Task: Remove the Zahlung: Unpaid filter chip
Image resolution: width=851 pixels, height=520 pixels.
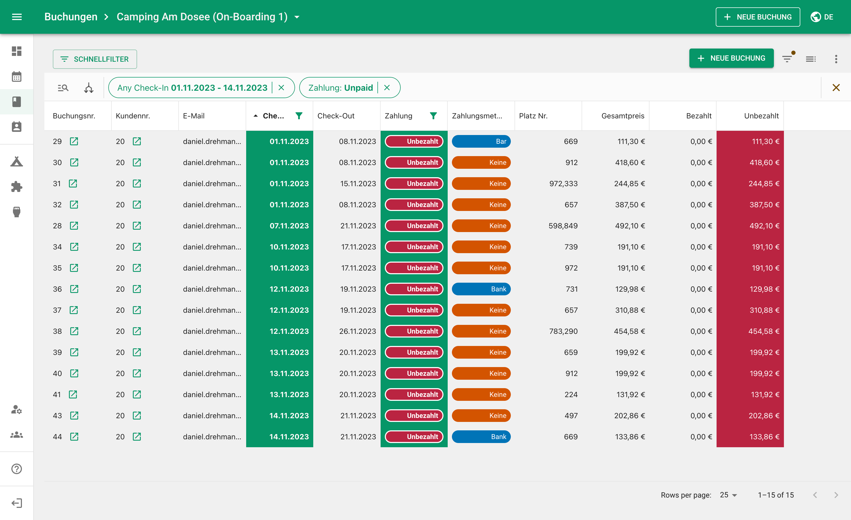Action: (x=387, y=88)
